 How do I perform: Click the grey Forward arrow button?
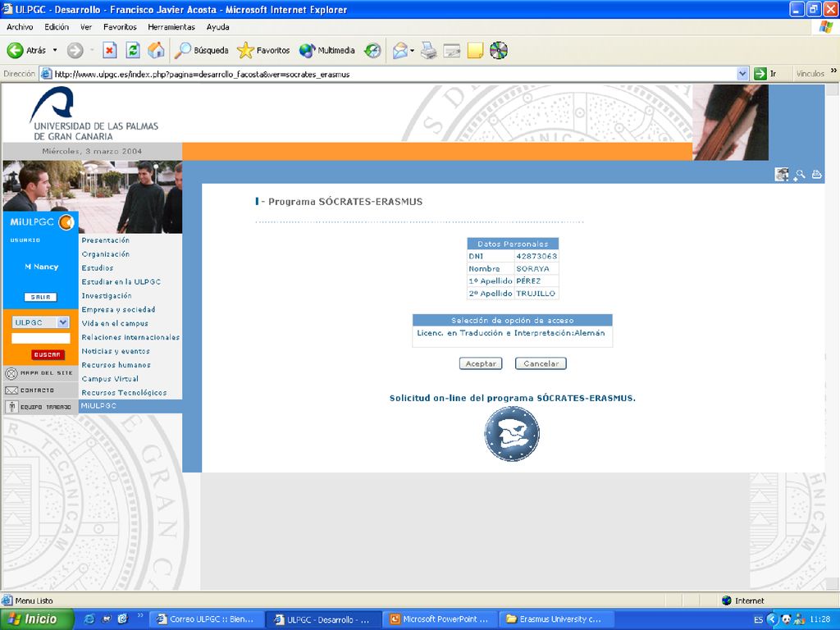click(75, 50)
